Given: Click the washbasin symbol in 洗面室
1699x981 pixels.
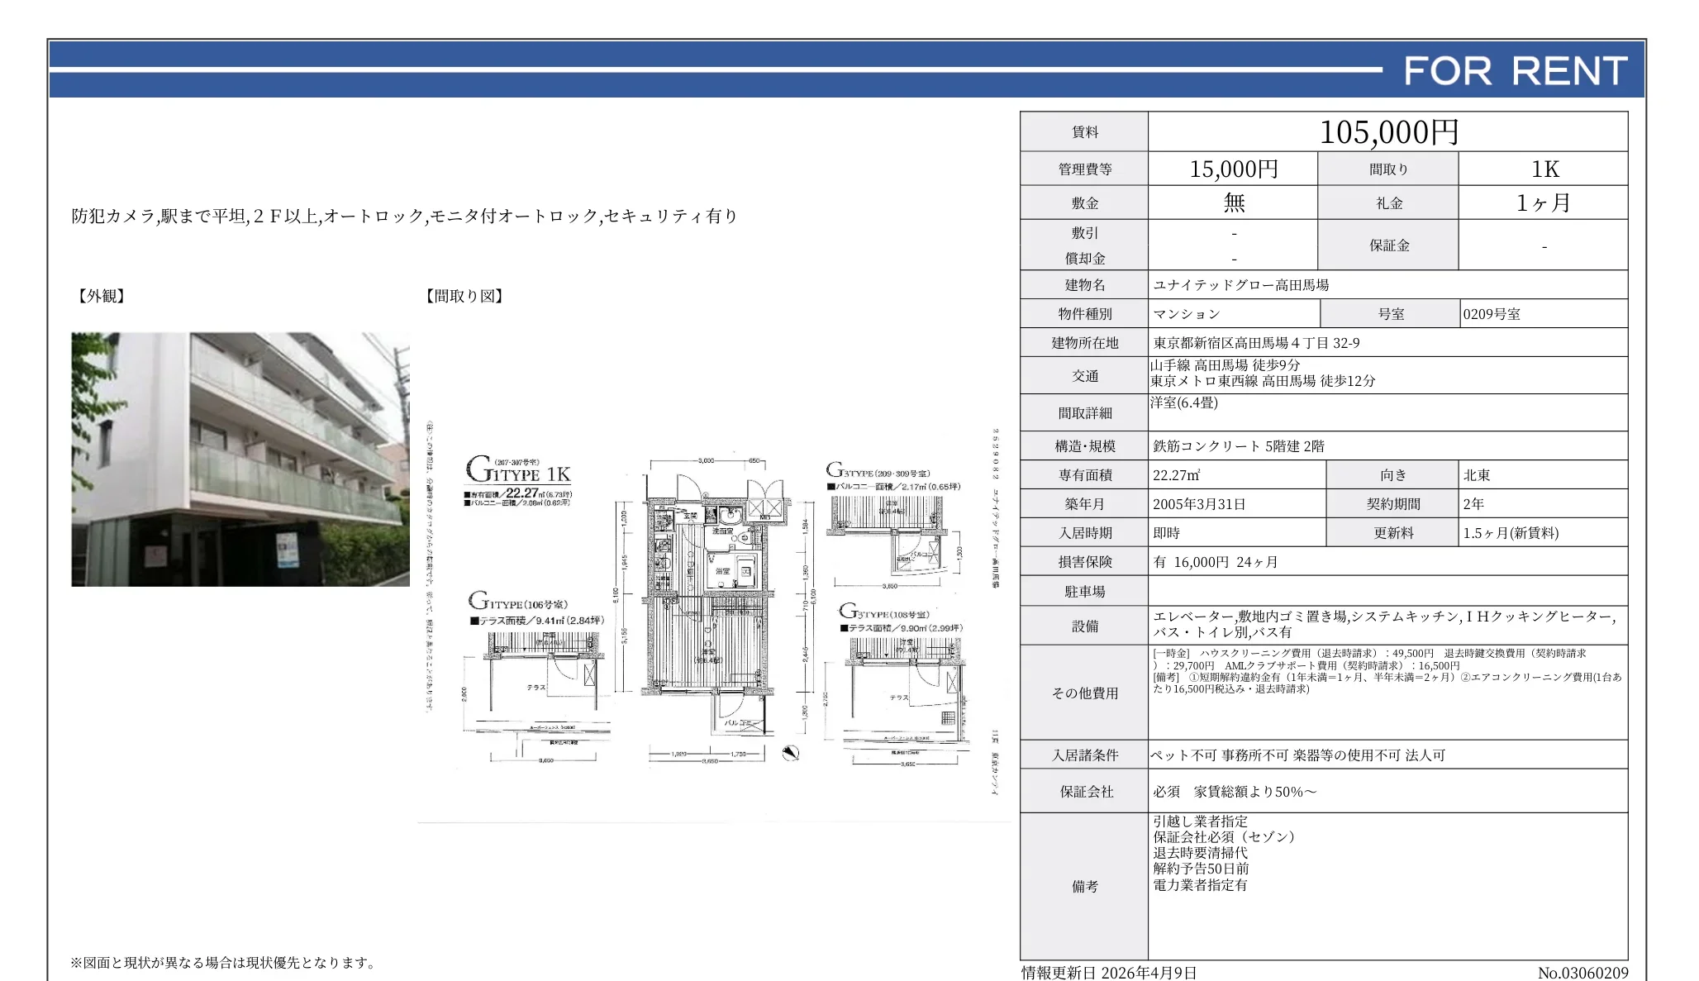Looking at the screenshot, I should coord(729,517).
